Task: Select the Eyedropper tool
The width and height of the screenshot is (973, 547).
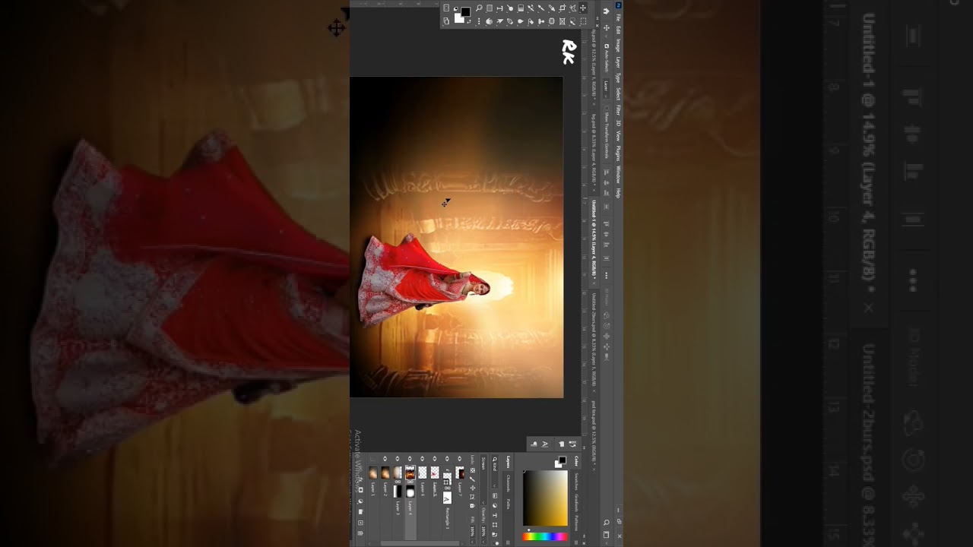Action: (x=552, y=8)
